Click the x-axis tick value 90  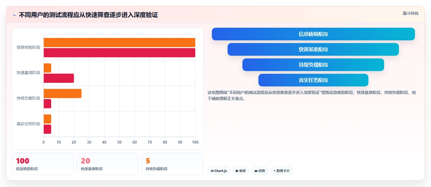tap(180, 142)
